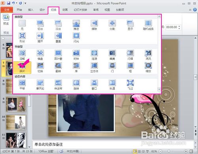The height and width of the screenshot is (154, 198).
Task: Increase duration with the stepper arrow
Action: coord(179,26)
